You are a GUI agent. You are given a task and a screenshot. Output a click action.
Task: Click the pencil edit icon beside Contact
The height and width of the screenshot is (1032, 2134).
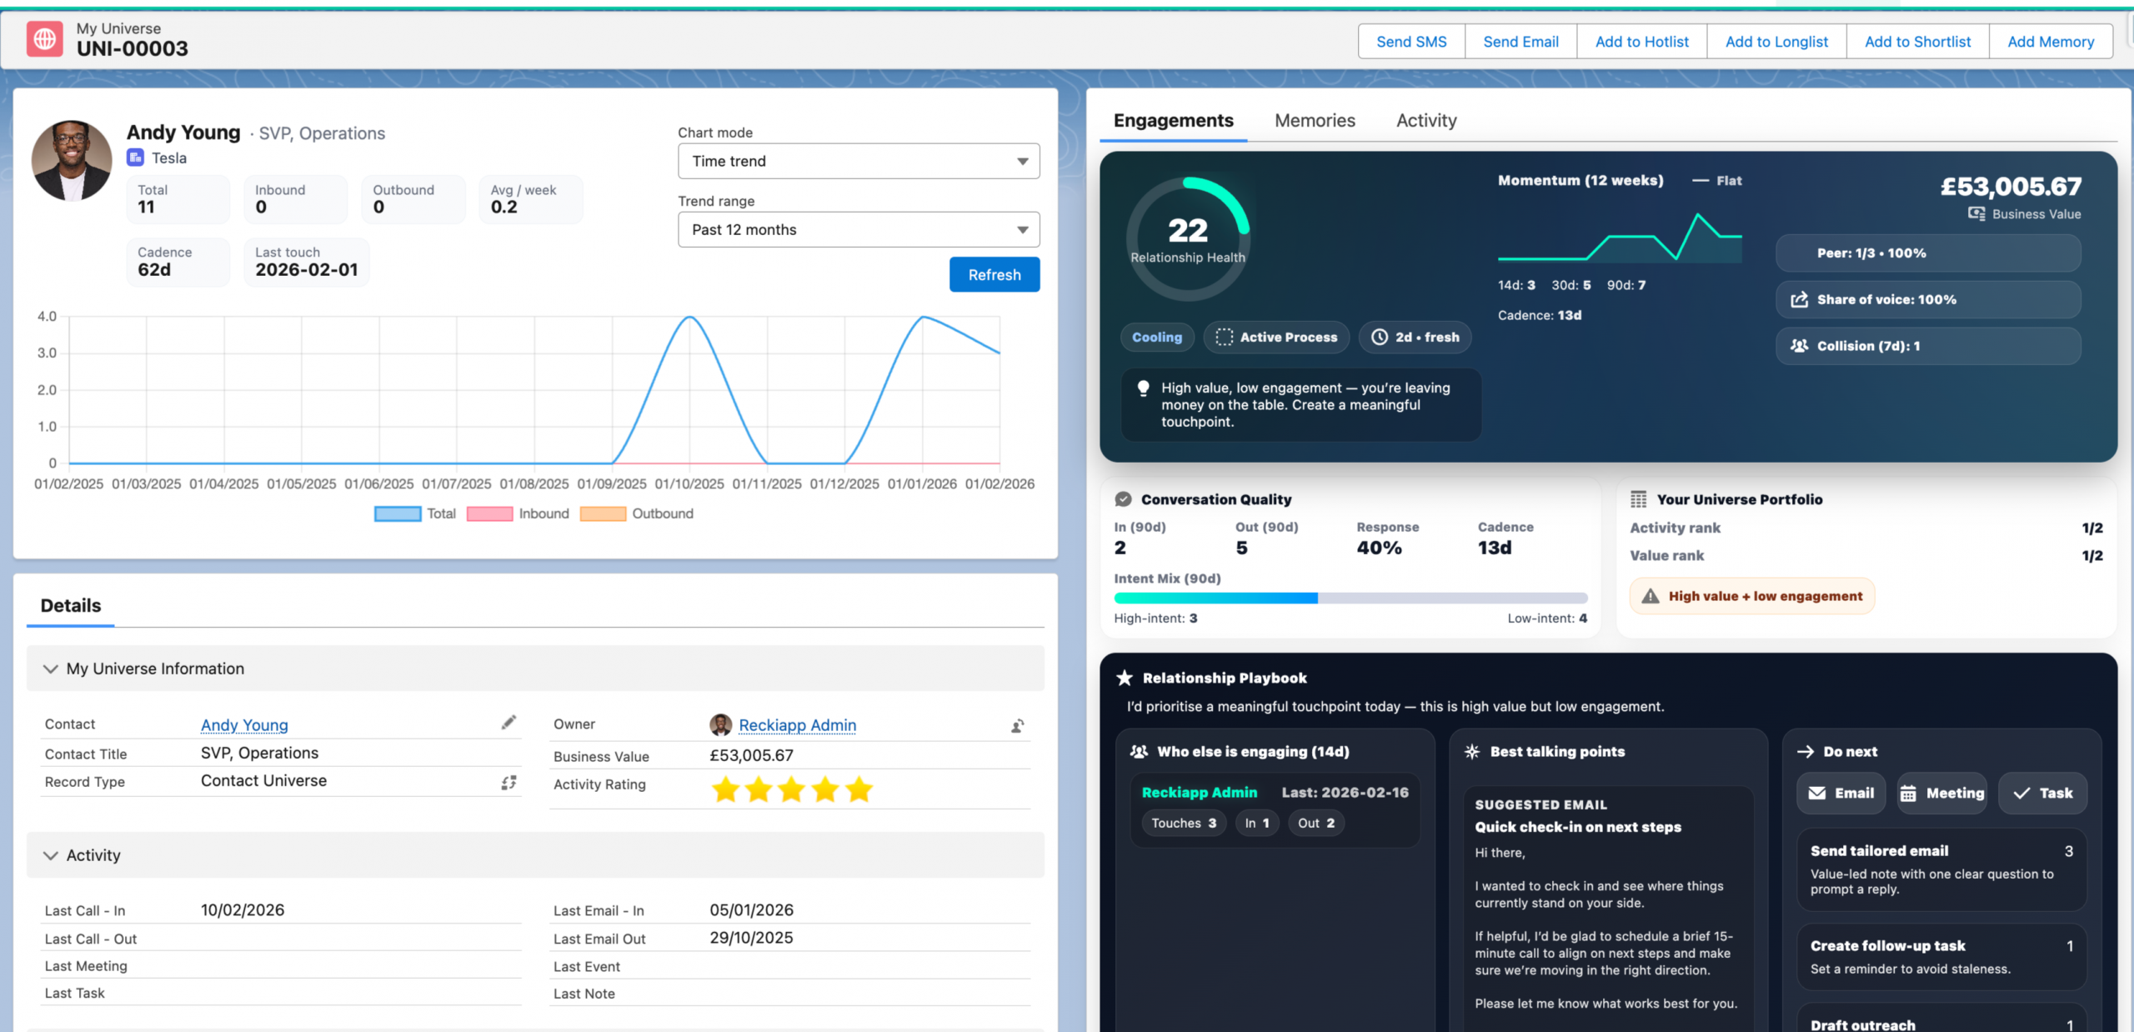(508, 723)
